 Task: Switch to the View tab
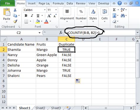[92, 3]
